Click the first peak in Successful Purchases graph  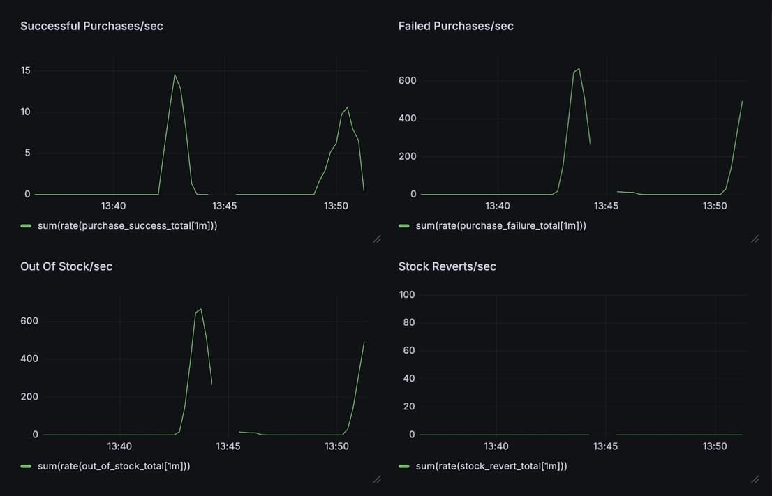175,75
